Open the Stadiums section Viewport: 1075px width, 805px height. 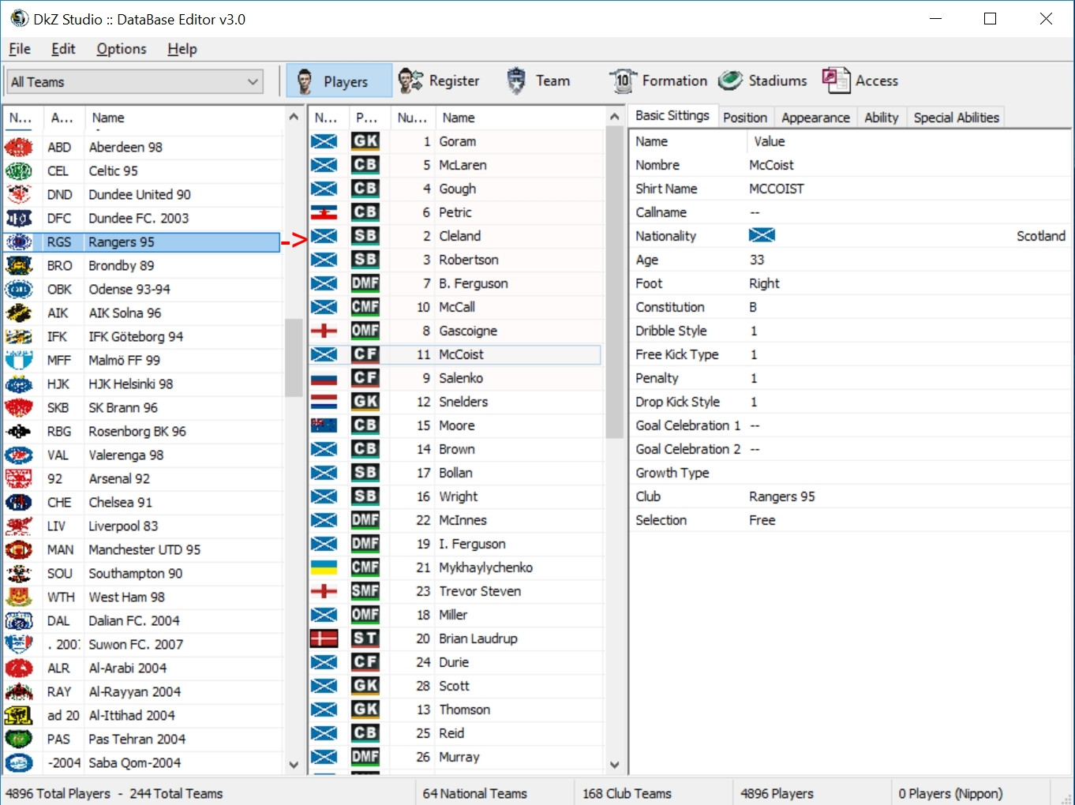[762, 80]
